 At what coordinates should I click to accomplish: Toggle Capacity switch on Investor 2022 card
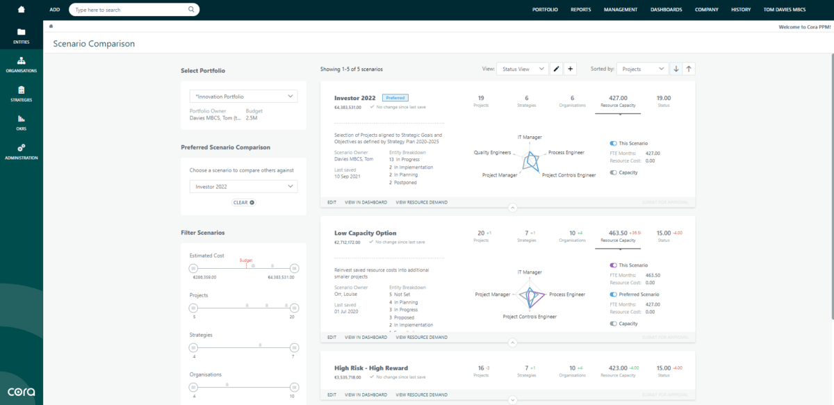614,172
